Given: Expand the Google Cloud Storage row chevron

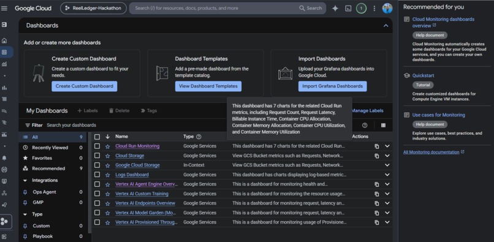Looking at the screenshot, I should point(387,165).
